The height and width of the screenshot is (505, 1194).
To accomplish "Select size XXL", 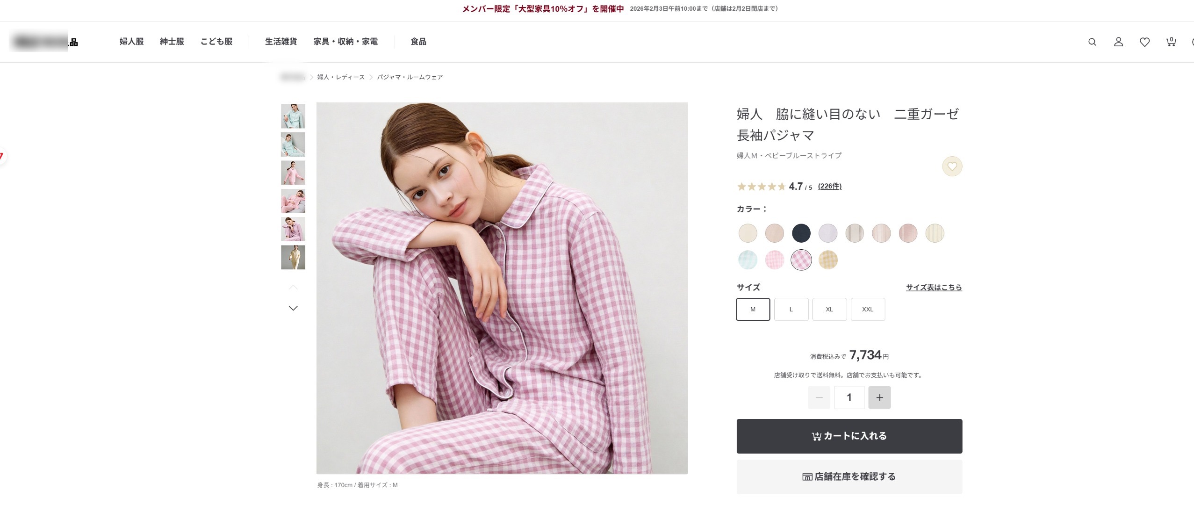I will click(x=868, y=309).
